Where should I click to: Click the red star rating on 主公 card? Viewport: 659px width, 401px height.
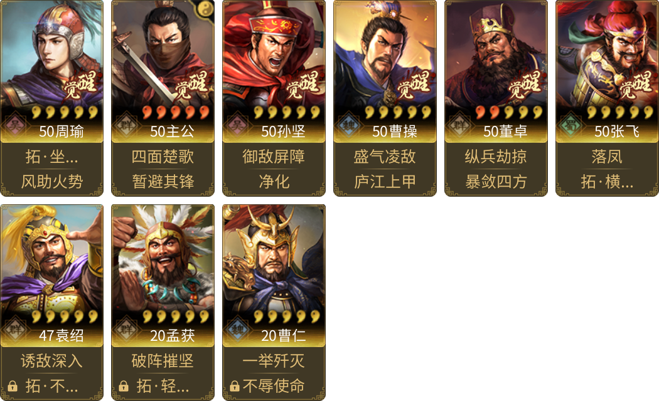tap(176, 112)
